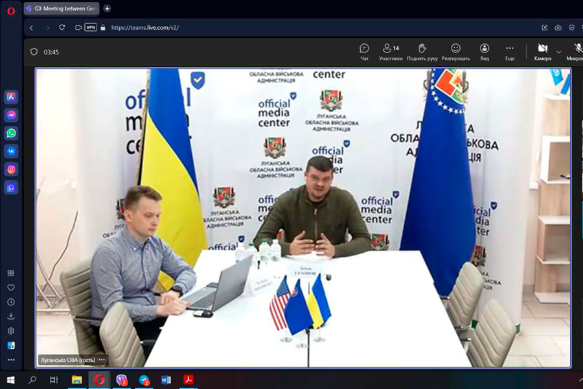This screenshot has height=389, width=583.
Task: Show the participants list (Участники)
Action: click(391, 52)
